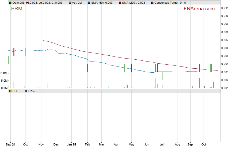Click the green OHLC legend swatch

(10, 3)
